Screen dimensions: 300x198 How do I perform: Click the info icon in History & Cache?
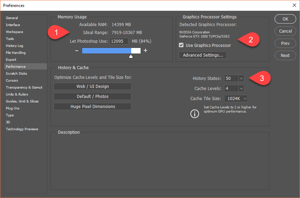[x=195, y=114]
